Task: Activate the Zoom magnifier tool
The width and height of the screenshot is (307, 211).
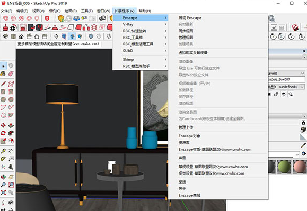Action: [x=3, y=185]
